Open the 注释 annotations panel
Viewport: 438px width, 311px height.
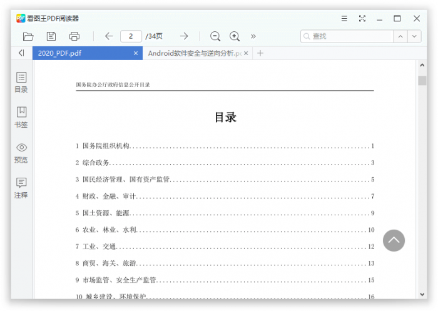(21, 188)
